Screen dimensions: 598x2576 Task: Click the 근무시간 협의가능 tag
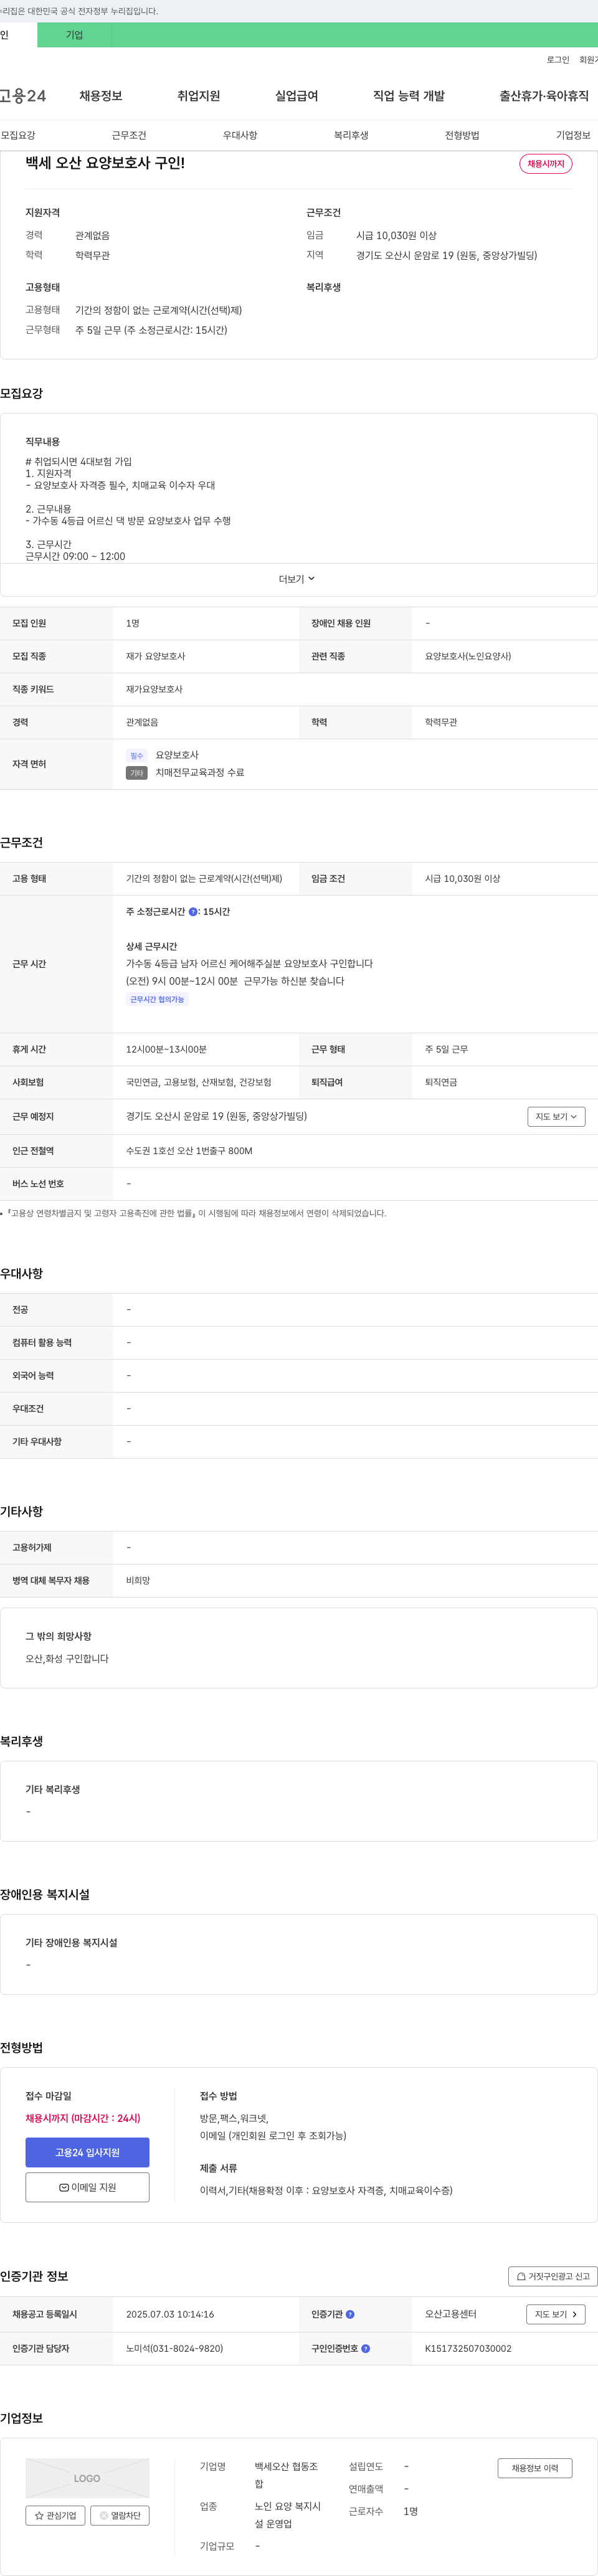click(157, 999)
